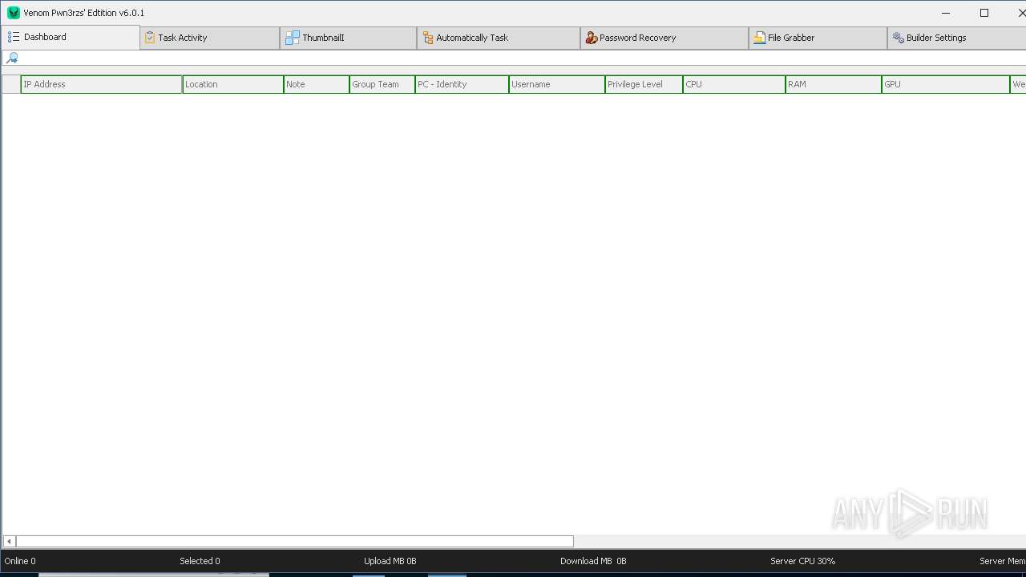Screen dimensions: 1026x577
Task: Click the Privilege Level column header
Action: click(x=644, y=84)
